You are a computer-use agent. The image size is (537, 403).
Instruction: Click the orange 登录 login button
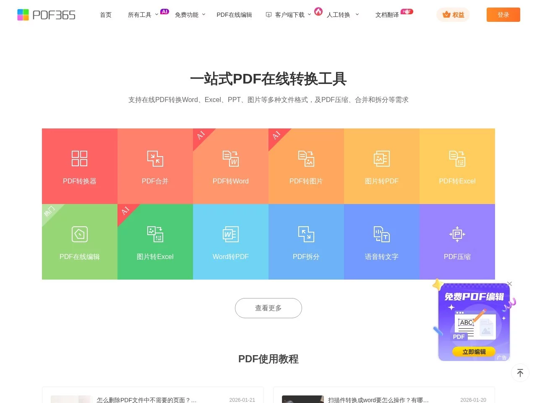[503, 15]
